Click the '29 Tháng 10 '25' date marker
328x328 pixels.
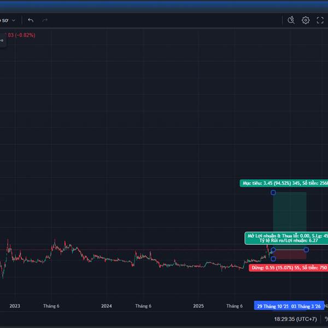click(272, 306)
